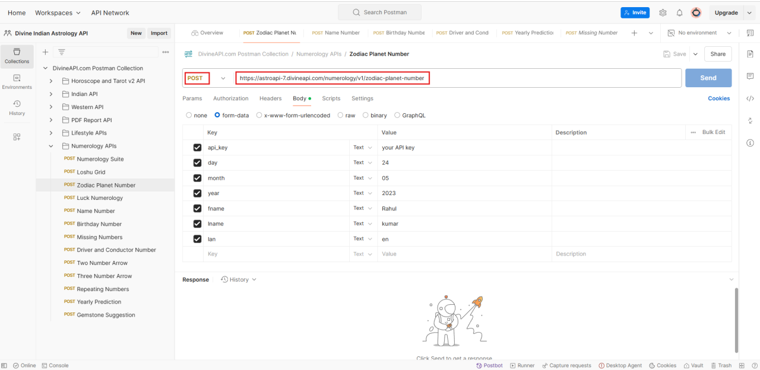Open the related requests icon in right sidebar
Image resolution: width=760 pixels, height=370 pixels.
[x=750, y=120]
